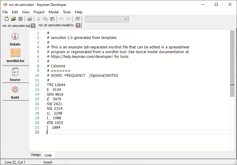The height and width of the screenshot is (165, 237).
Task: Click the Copy toolbar icon
Action: click(x=45, y=19)
